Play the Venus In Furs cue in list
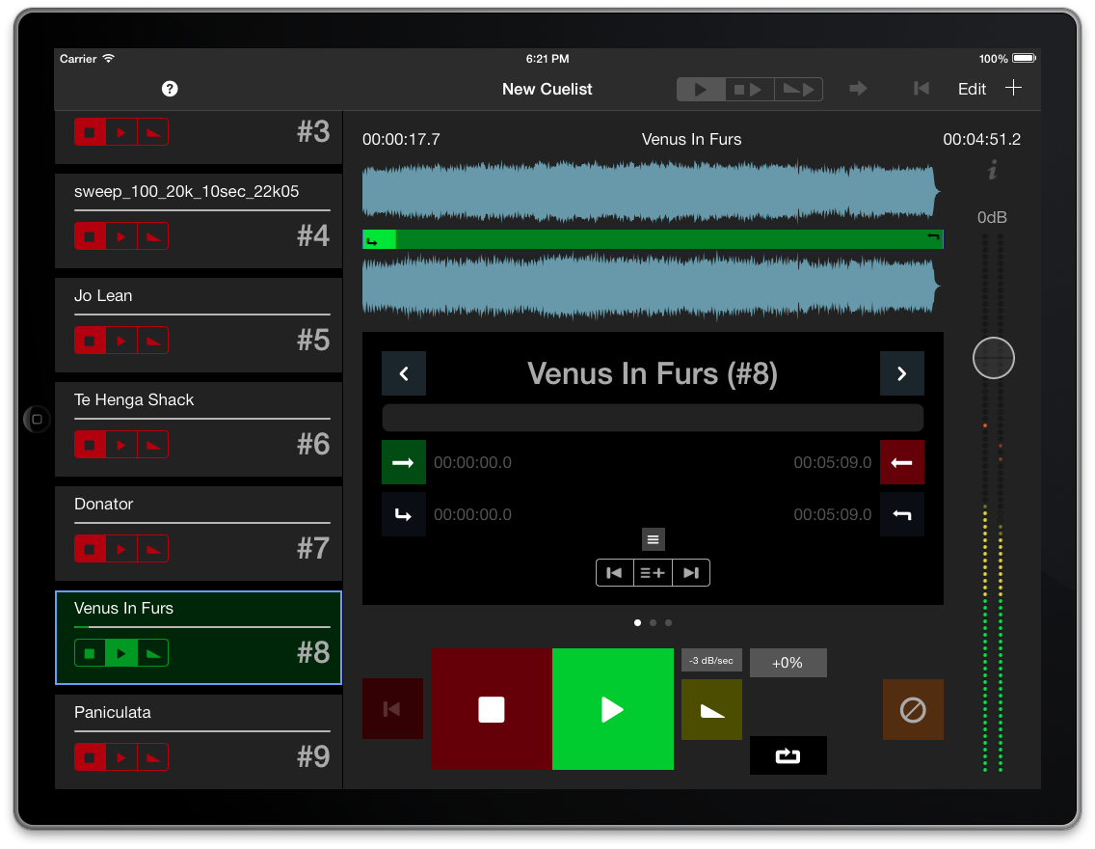The height and width of the screenshot is (849, 1095). click(x=121, y=653)
